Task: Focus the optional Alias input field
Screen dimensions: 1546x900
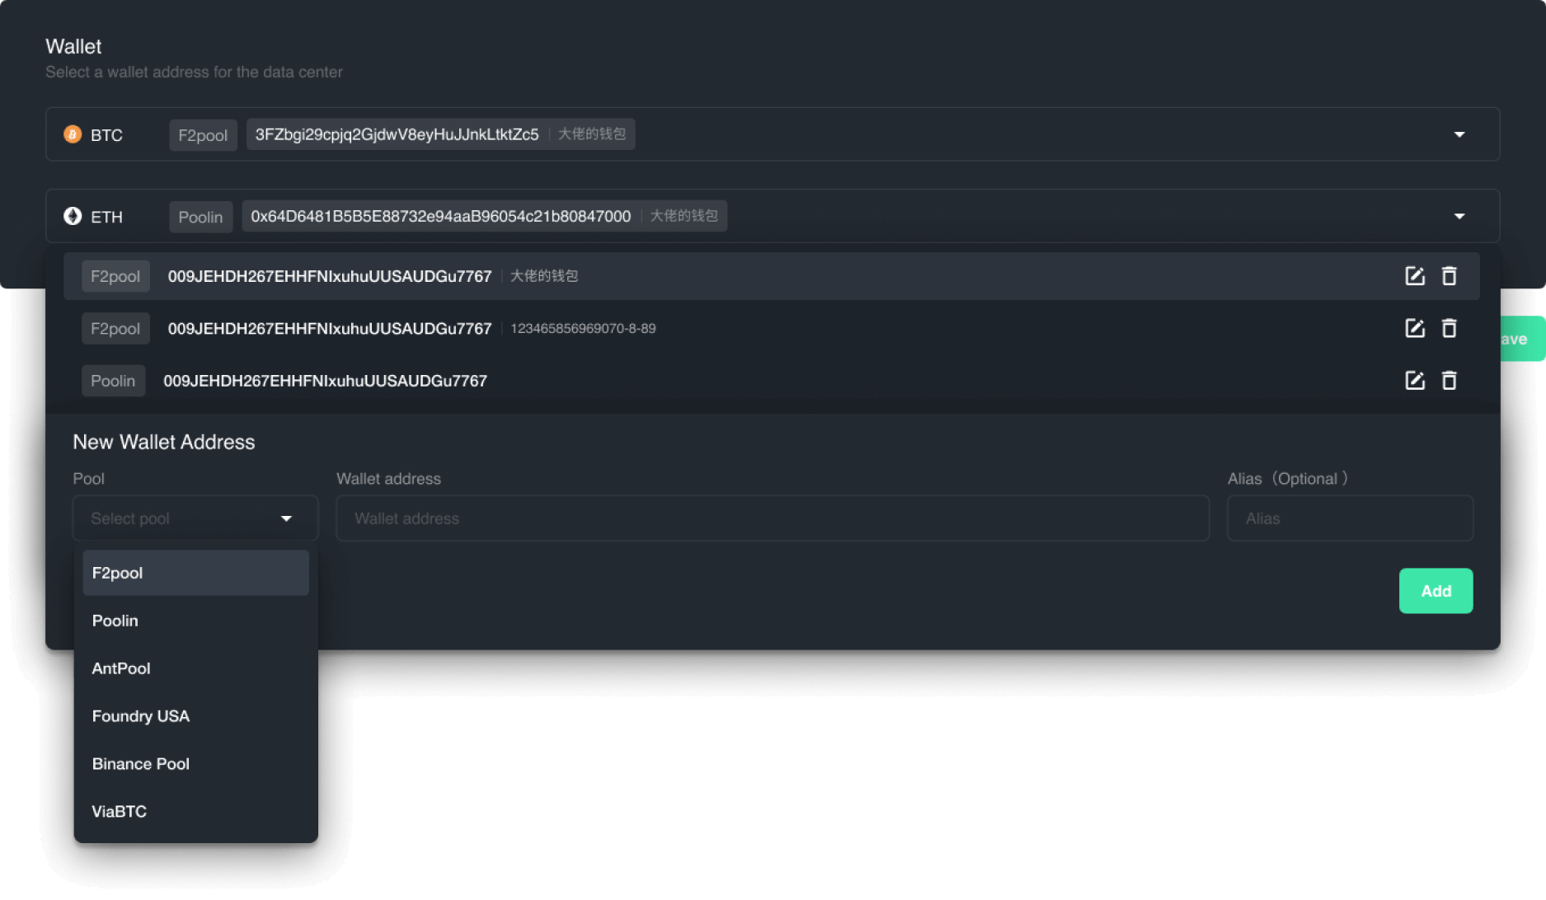Action: [x=1350, y=518]
